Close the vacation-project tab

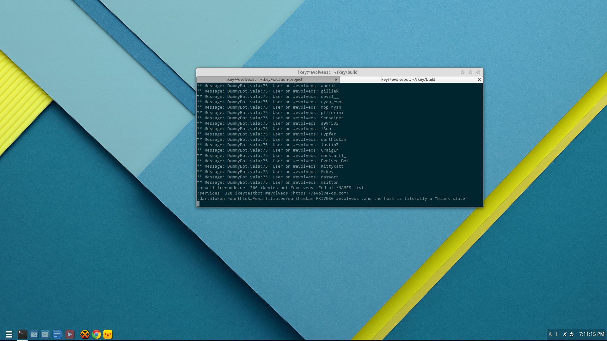[336, 80]
